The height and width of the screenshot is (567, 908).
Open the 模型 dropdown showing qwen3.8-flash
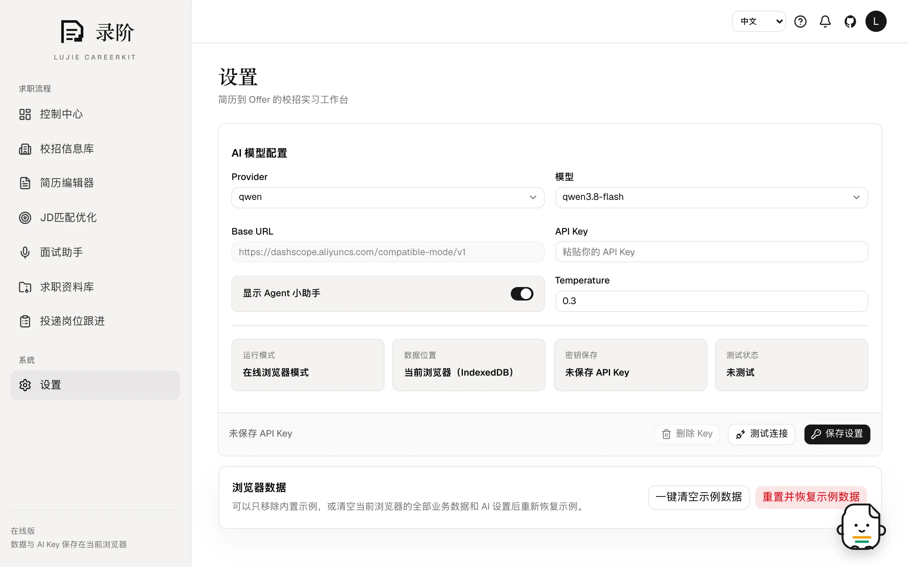coord(712,197)
